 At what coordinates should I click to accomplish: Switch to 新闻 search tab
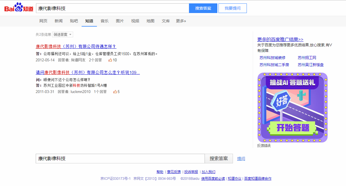click(59, 21)
